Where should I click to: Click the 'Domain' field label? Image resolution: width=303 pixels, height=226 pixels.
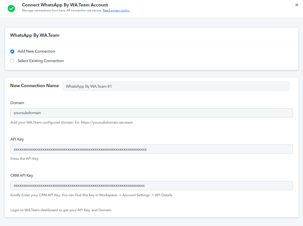(x=17, y=103)
